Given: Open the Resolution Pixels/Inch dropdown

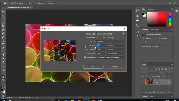Looking at the screenshot, I should point(116,54).
